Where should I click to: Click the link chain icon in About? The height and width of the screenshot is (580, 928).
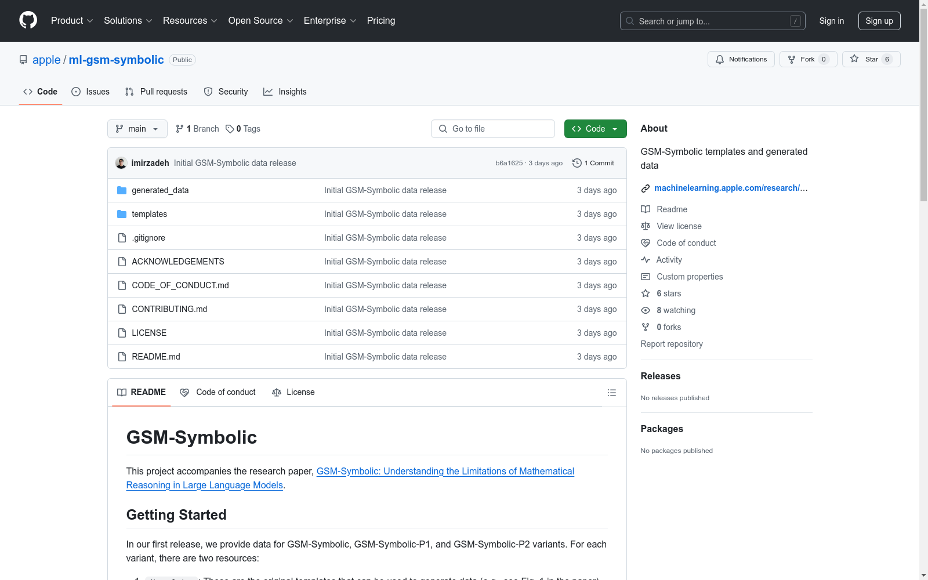[646, 188]
